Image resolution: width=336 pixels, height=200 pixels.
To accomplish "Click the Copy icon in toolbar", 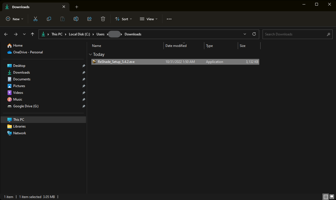I will coord(49,19).
